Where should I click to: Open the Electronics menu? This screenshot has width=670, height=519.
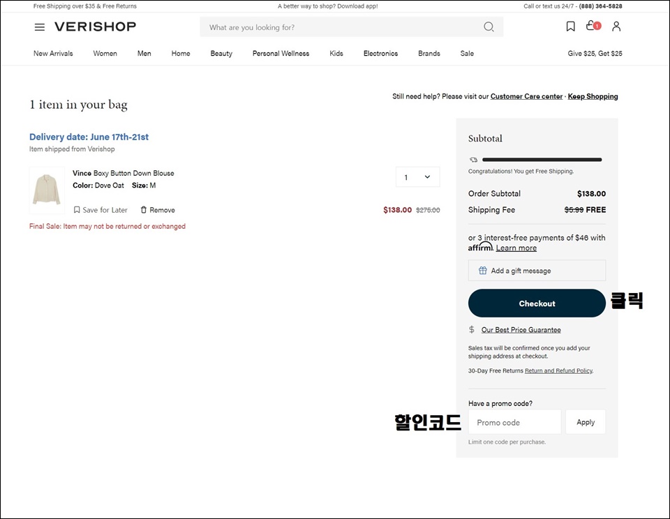(x=381, y=54)
